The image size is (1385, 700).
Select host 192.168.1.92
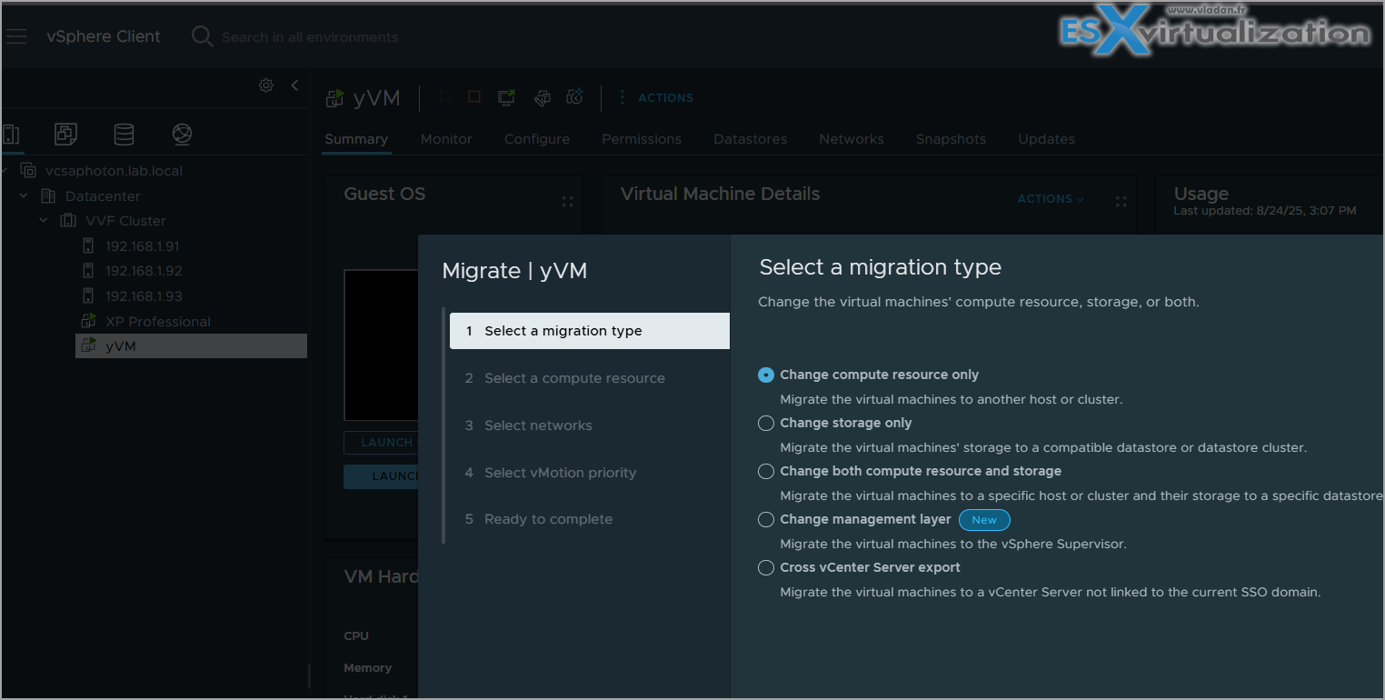144,271
